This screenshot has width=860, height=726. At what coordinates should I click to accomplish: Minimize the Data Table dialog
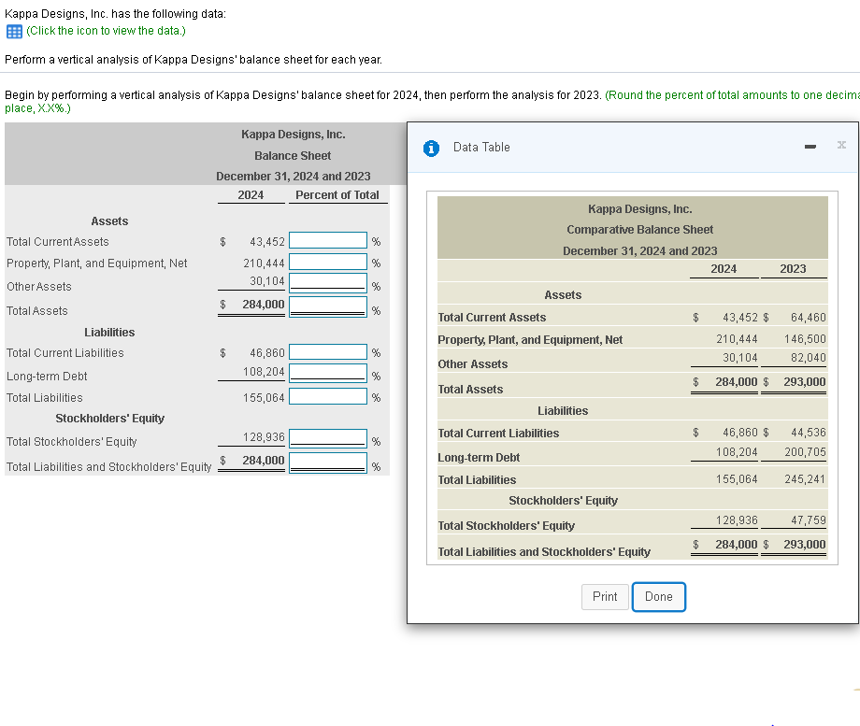click(810, 147)
